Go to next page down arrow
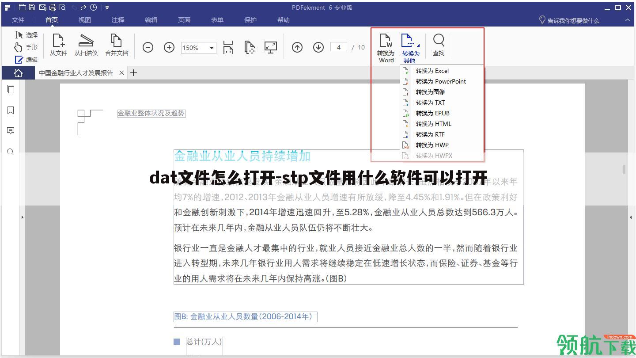This screenshot has width=636, height=358. pyautogui.click(x=318, y=47)
